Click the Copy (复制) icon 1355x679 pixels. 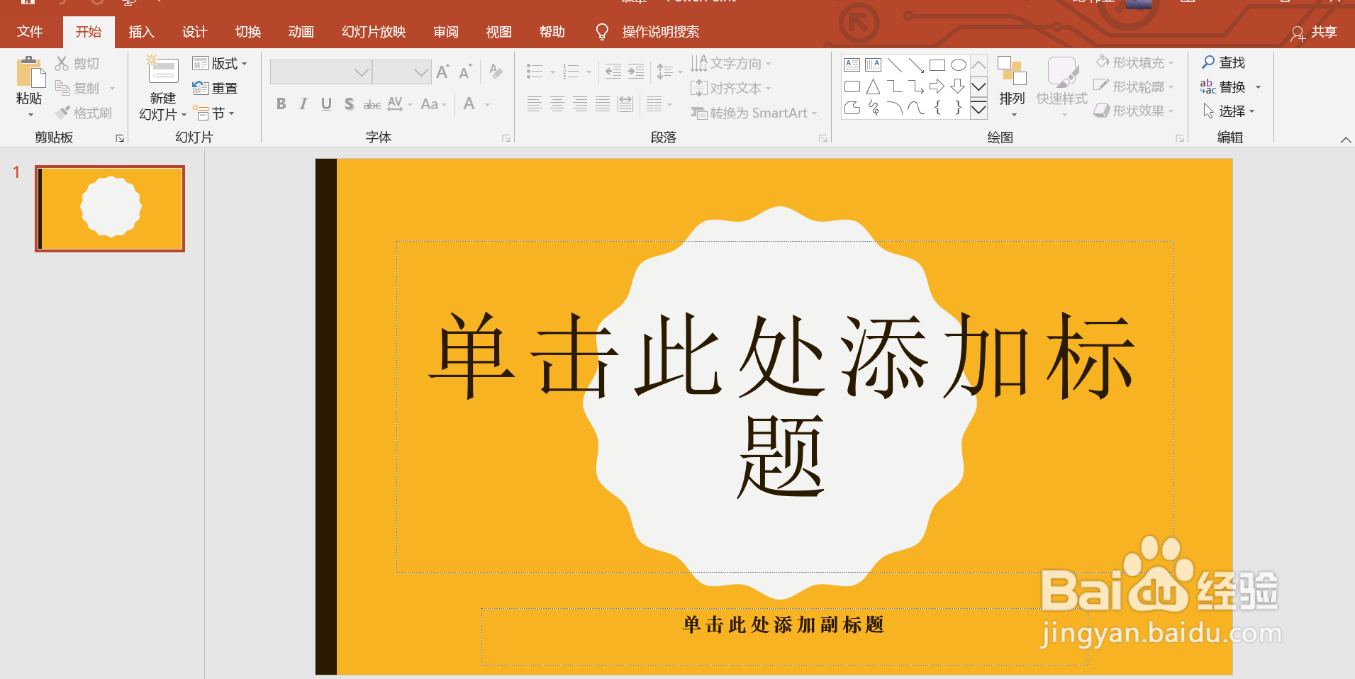62,88
